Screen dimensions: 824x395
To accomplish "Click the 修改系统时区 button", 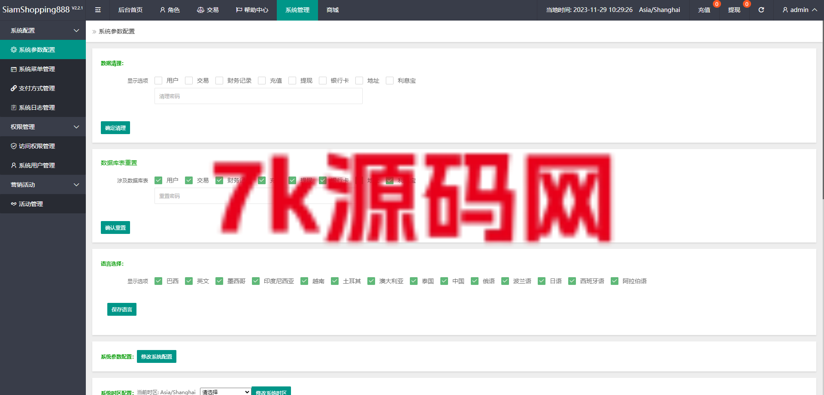I will point(271,391).
